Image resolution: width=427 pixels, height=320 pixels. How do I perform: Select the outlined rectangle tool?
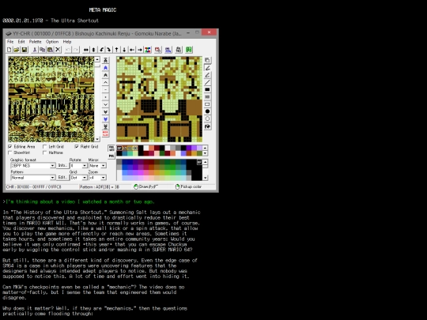(207, 104)
